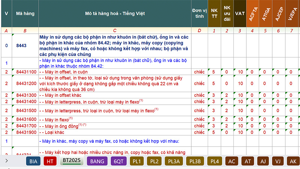Image resolution: width=300 pixels, height=169 pixels.
Task: Select the orange ACFTA column header
Action: (253, 13)
